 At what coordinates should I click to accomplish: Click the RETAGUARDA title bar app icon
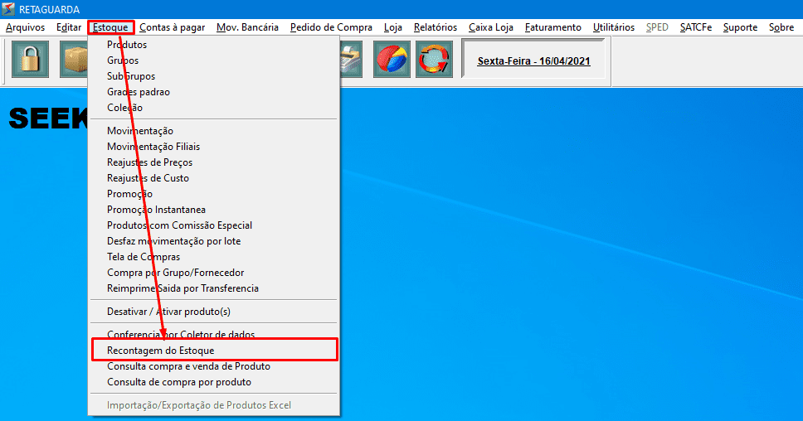point(9,10)
